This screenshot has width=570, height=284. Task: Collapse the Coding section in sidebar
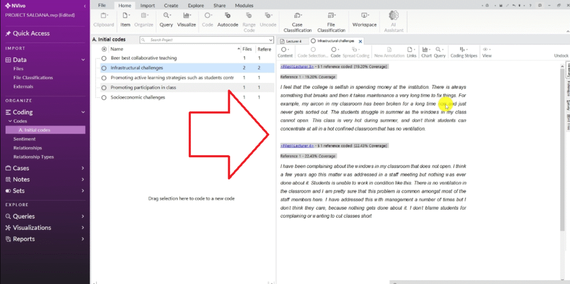click(x=82, y=112)
